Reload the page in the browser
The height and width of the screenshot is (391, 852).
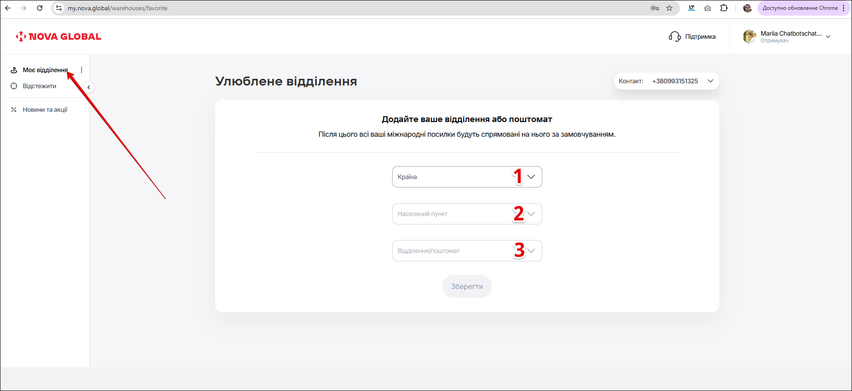[40, 8]
